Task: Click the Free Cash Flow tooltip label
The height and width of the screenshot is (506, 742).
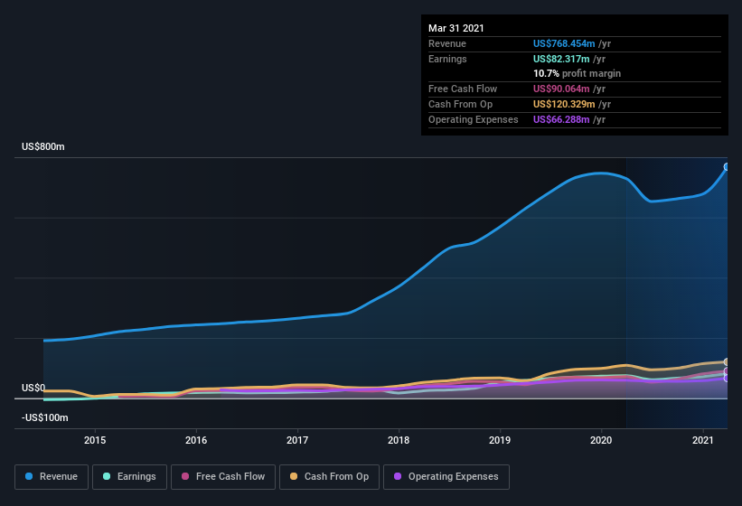Action: (x=463, y=89)
